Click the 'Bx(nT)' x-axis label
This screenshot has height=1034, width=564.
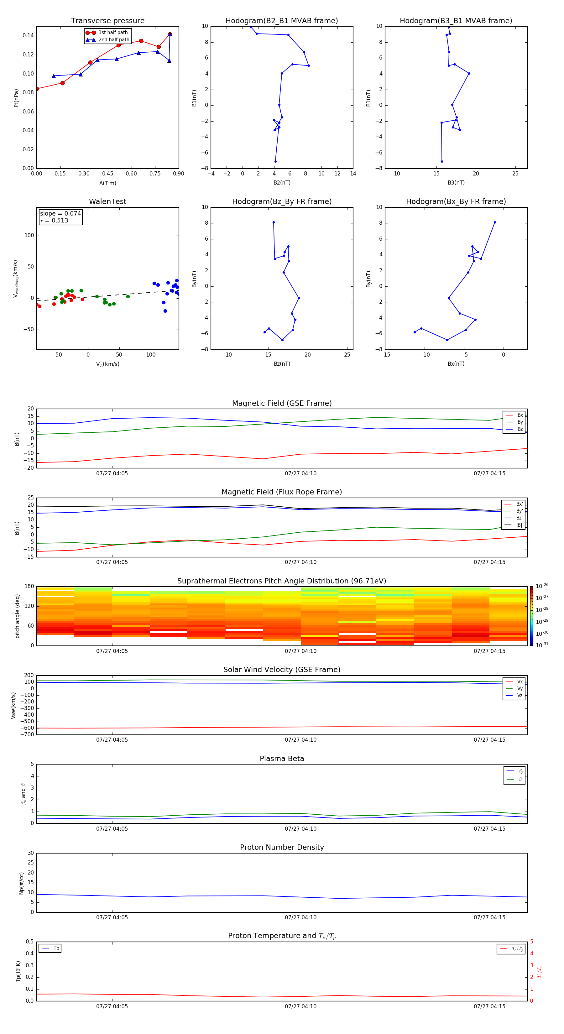456,364
